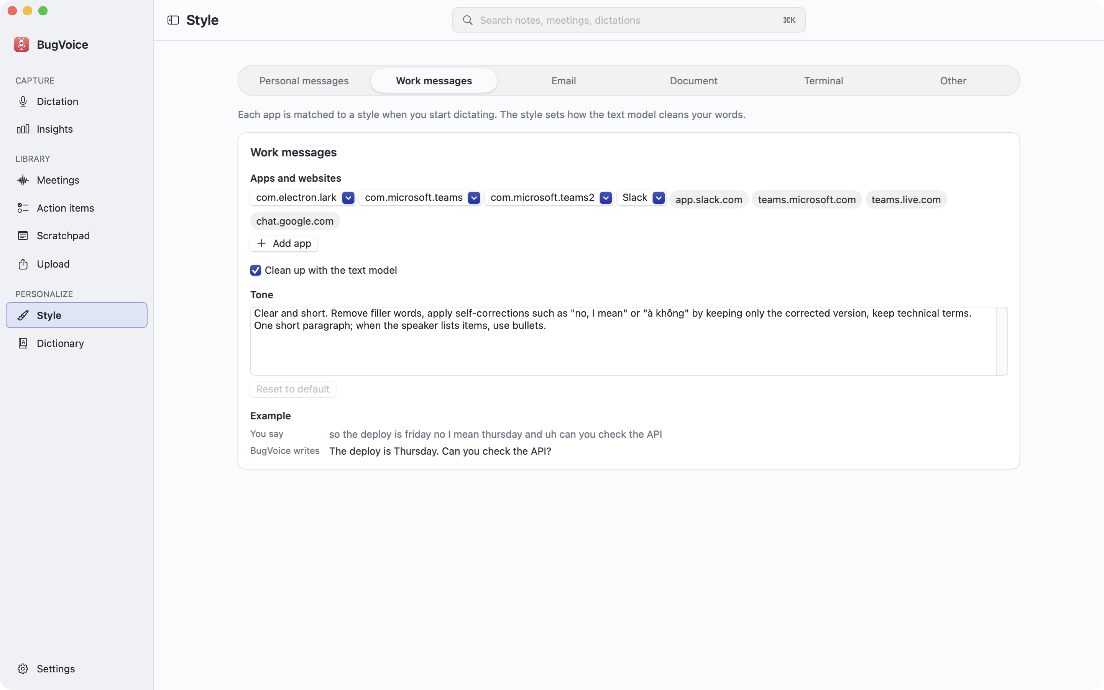Click the Upload share icon
Screen dimensions: 1104x690
pyautogui.click(x=23, y=264)
